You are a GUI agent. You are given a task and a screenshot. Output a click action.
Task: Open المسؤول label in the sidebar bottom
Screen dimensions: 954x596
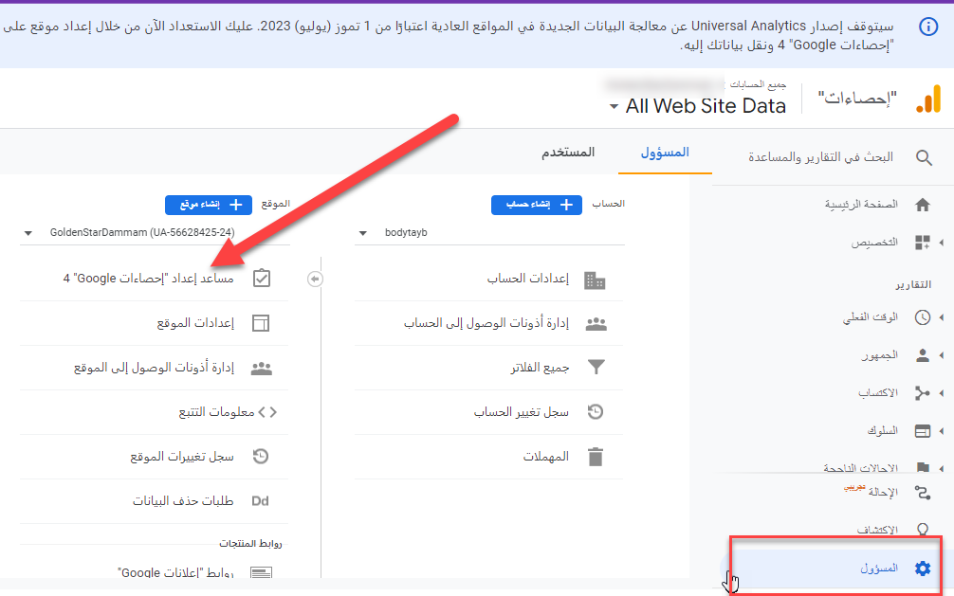[879, 568]
